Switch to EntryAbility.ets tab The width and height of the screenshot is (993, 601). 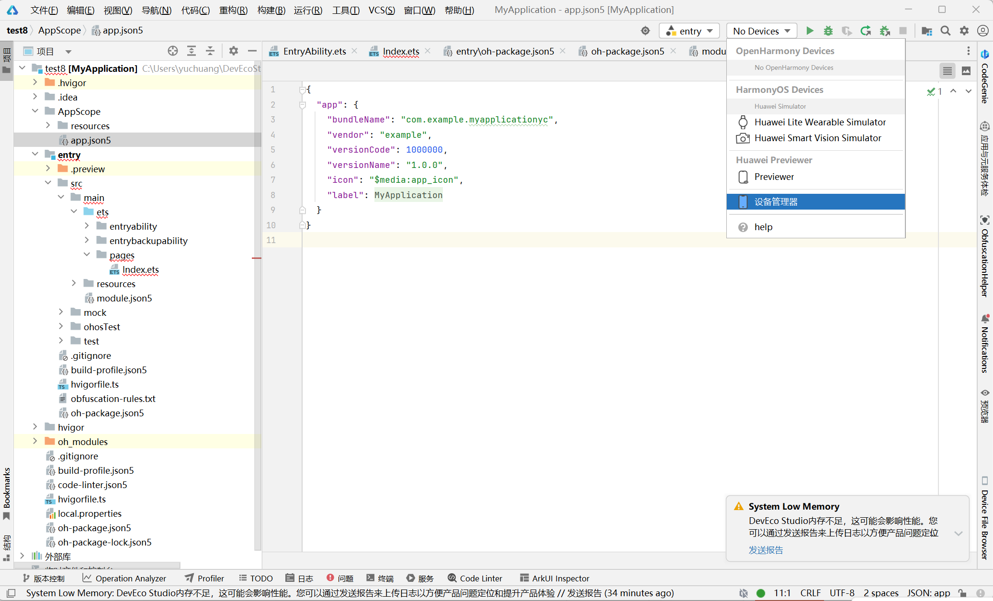[314, 51]
